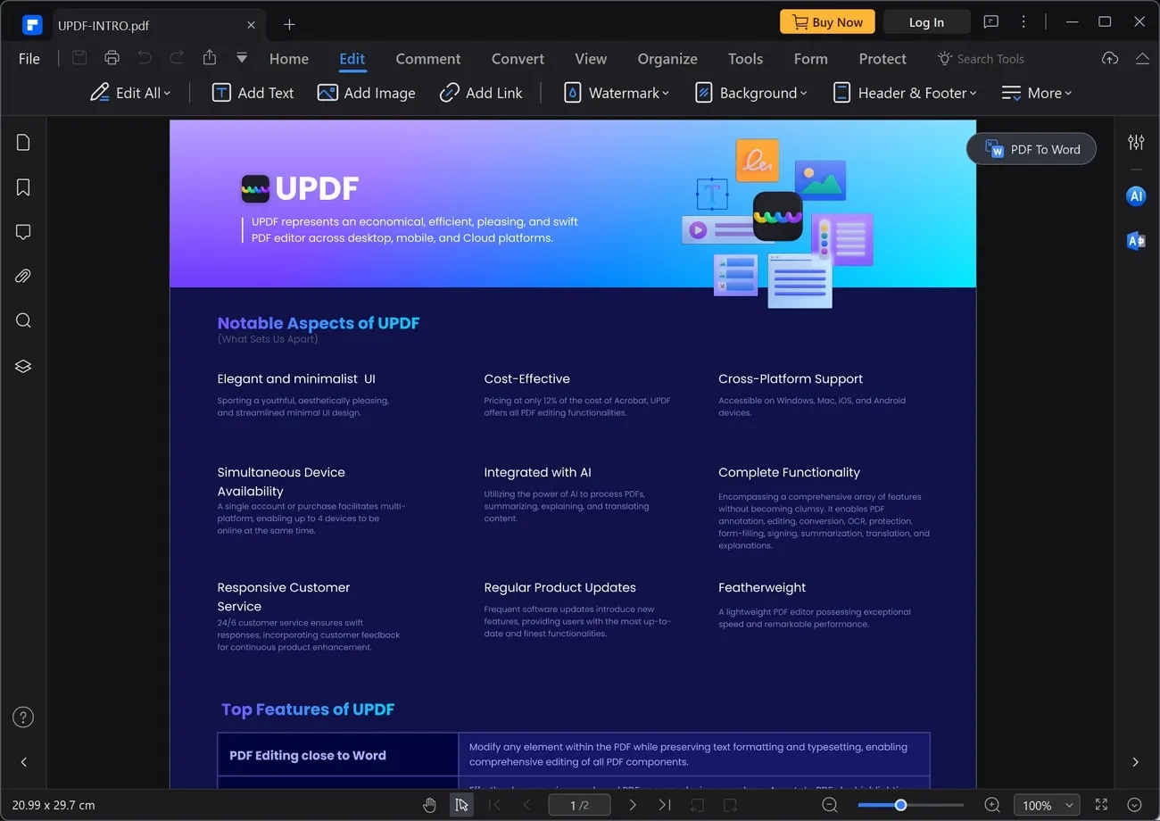Close the UPDF-INTRO.pdf tab

tap(252, 25)
